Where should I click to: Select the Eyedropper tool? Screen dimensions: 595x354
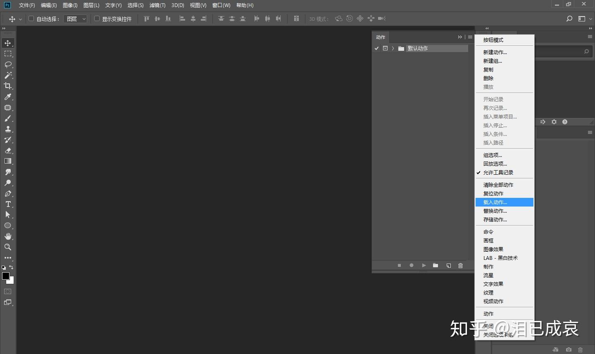(8, 97)
